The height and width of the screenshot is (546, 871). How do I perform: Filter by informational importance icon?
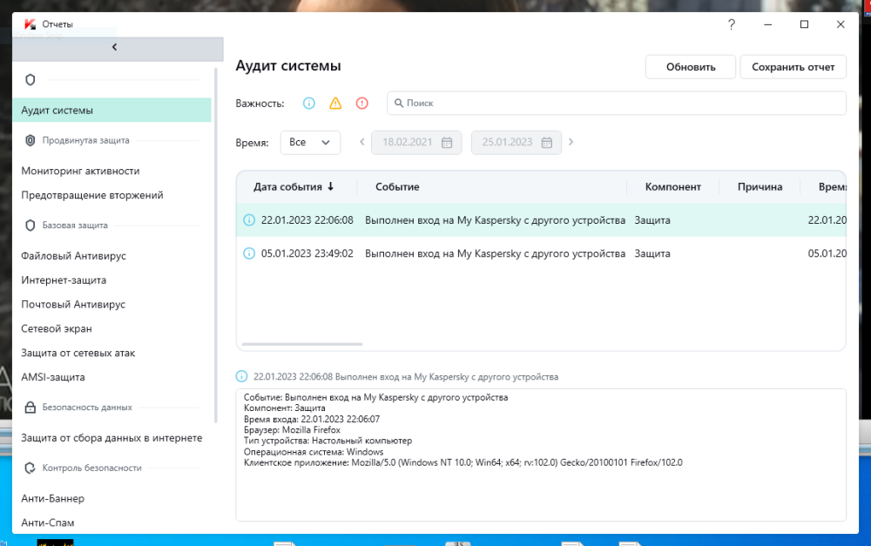309,104
